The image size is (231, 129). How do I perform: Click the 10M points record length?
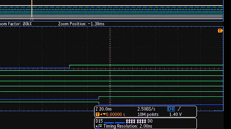click(148, 115)
